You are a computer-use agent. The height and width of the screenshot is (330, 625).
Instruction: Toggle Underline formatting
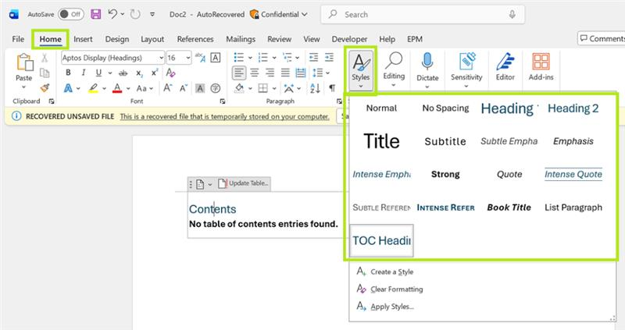(x=98, y=73)
